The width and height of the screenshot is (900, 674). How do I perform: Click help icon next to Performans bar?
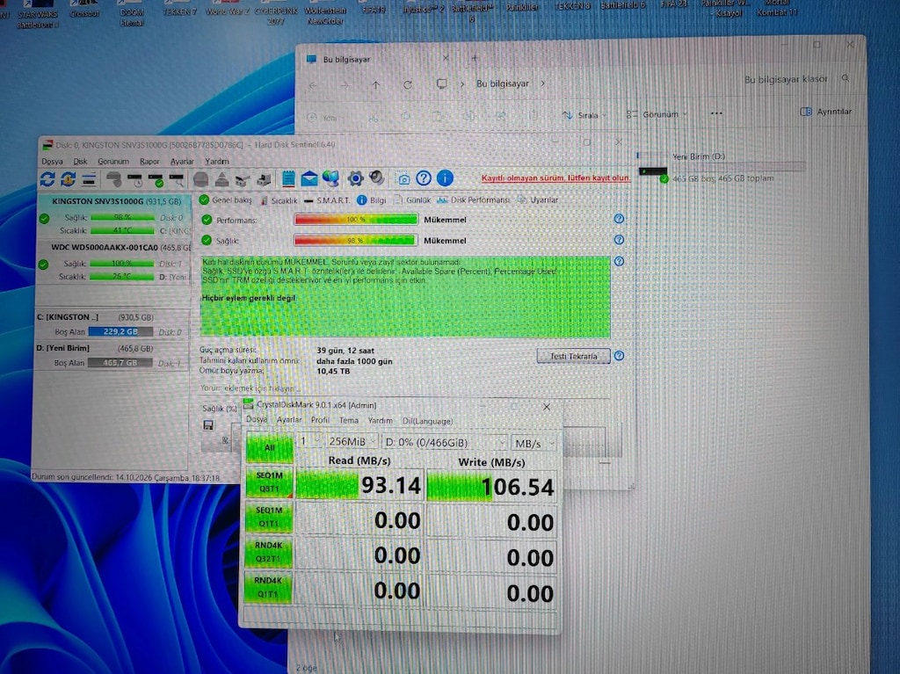click(619, 219)
